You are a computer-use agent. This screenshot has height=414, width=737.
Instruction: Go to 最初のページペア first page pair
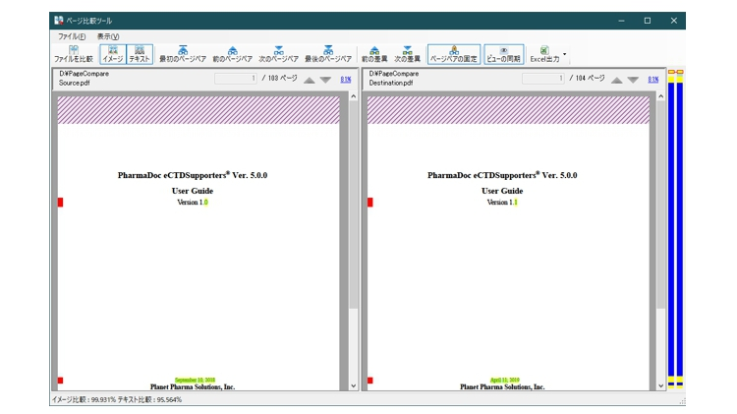click(x=183, y=54)
